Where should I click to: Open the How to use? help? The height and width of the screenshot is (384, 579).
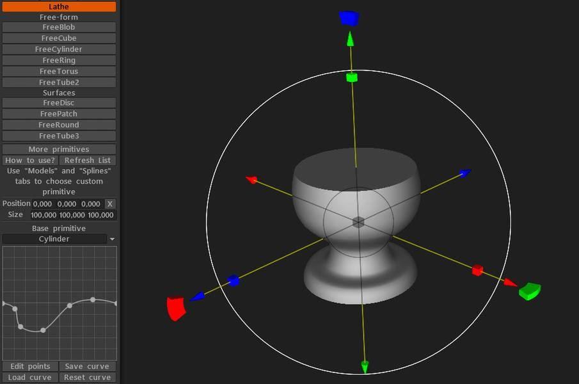click(30, 161)
